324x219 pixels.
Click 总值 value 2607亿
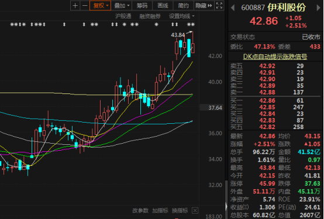pos(311,215)
